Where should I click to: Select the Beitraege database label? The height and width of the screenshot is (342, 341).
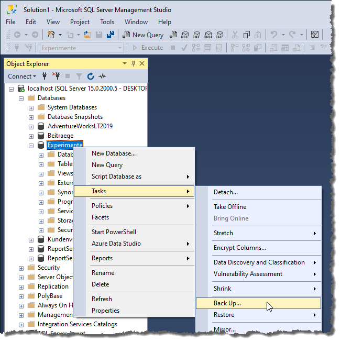coord(60,136)
